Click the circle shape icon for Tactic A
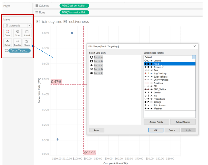The width and height of the screenshot is (208, 165). pos(91,57)
